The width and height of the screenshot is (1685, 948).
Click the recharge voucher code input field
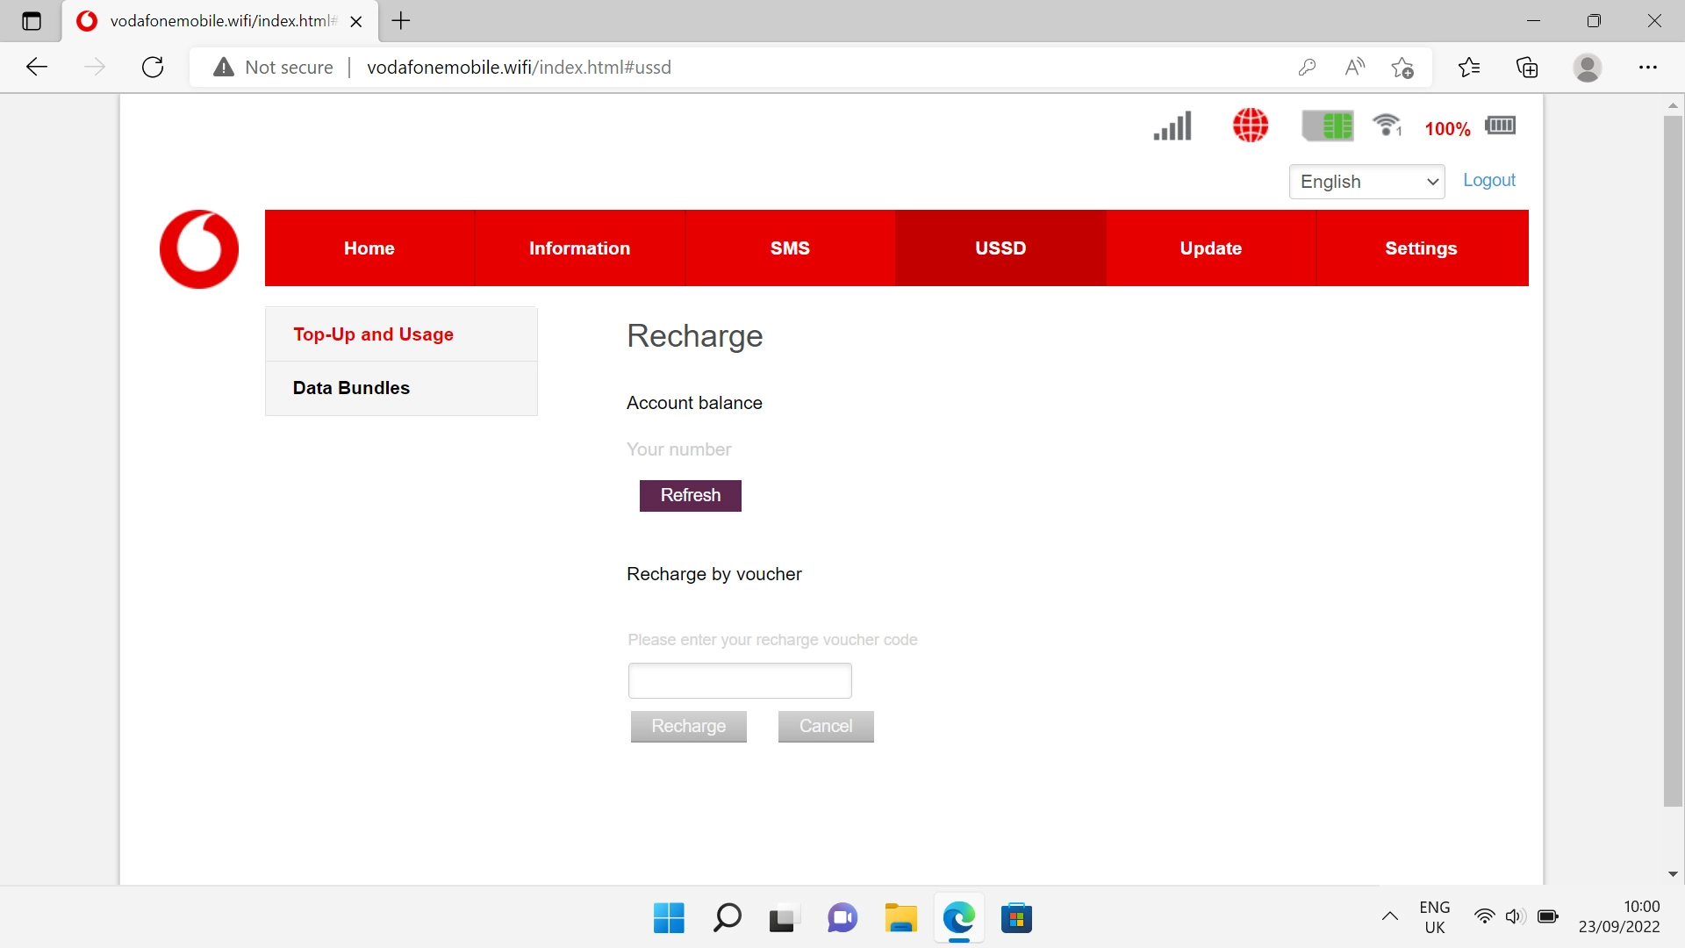739,680
